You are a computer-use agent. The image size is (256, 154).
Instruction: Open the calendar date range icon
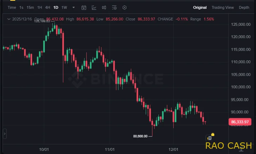point(84,7)
